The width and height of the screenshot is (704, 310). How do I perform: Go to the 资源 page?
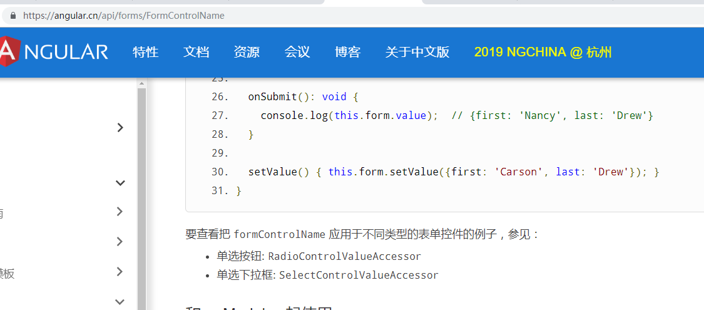(247, 52)
